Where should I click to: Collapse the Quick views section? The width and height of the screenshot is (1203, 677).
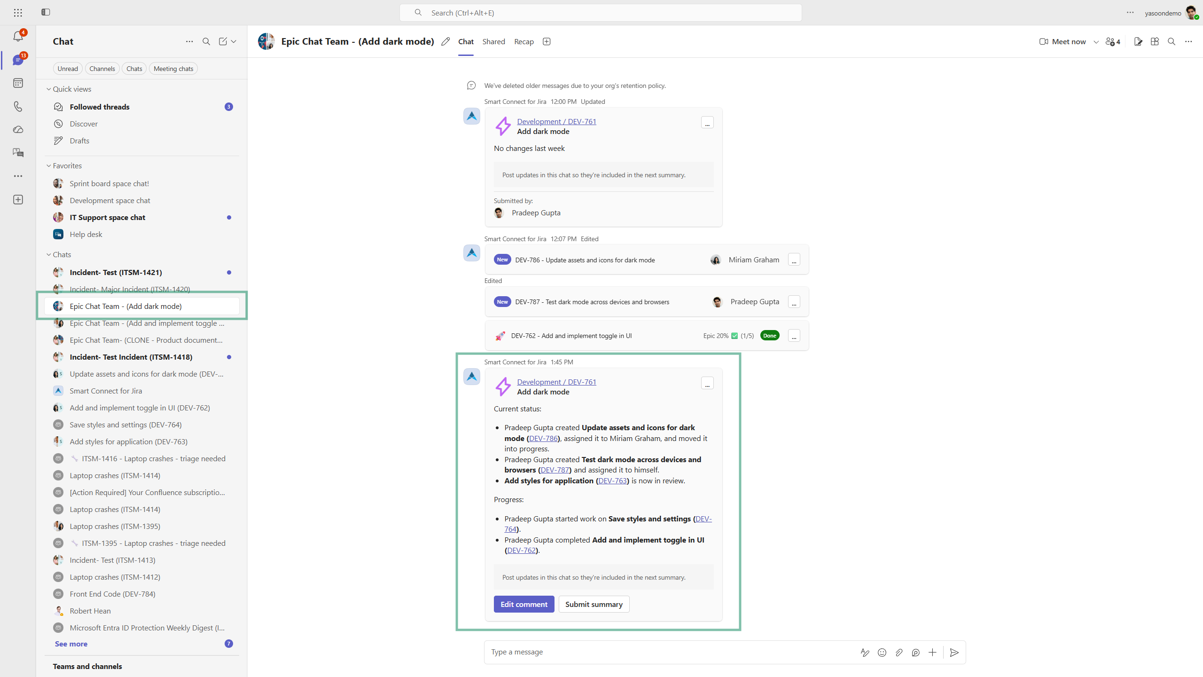pos(48,89)
